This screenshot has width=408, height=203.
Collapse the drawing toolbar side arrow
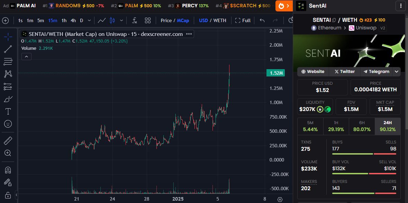pos(16,194)
